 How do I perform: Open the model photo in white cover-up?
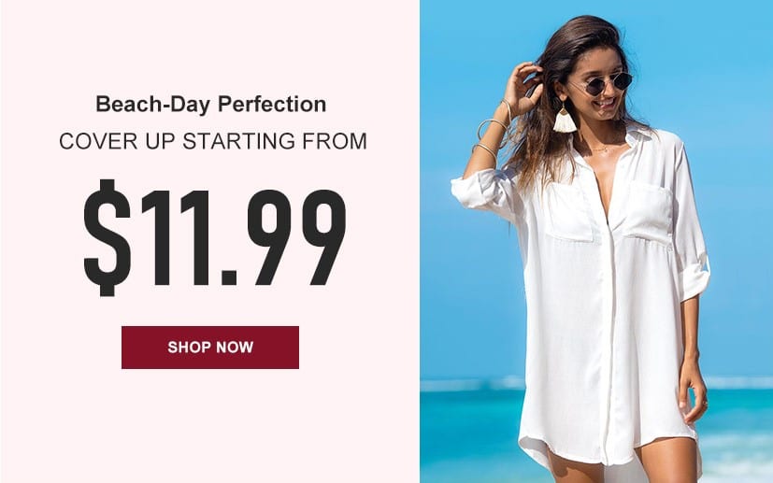click(x=596, y=241)
